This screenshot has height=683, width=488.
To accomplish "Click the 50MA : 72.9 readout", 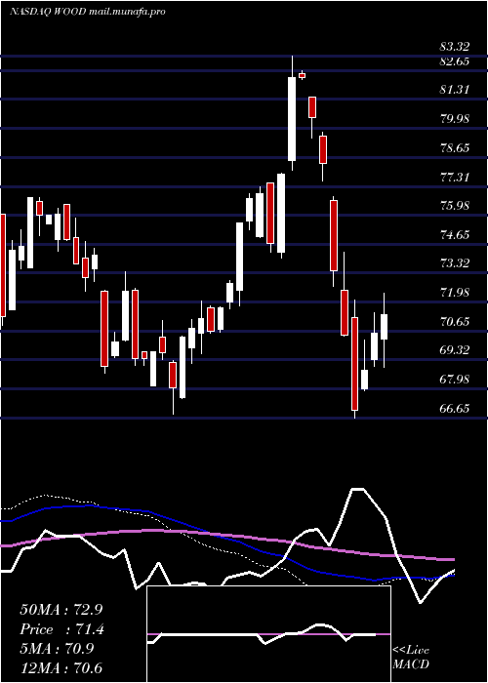I will pos(61,610).
